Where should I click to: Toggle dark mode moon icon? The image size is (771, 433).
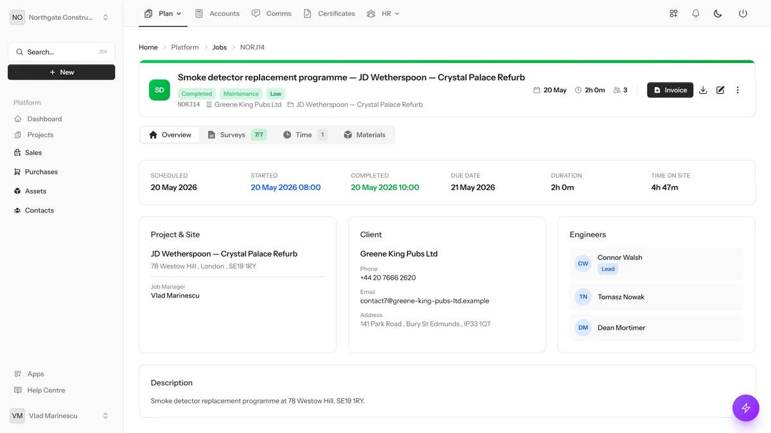[718, 13]
